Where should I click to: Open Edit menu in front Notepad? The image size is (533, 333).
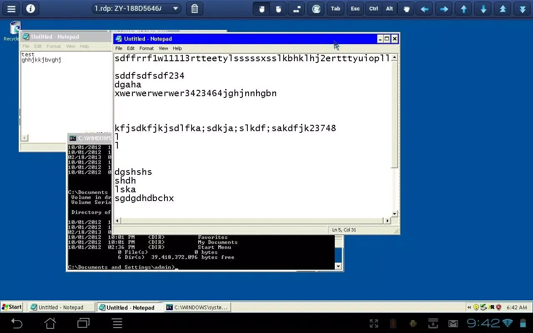pos(131,48)
